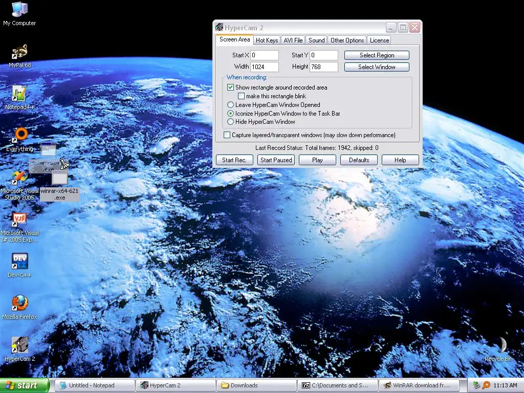Select winrar-x64-621.exe file on desktop
The width and height of the screenshot is (524, 393).
[59, 186]
